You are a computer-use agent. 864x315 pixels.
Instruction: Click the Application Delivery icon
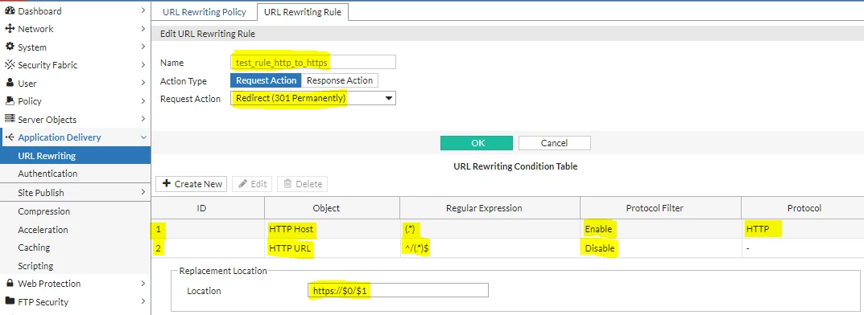coord(10,137)
